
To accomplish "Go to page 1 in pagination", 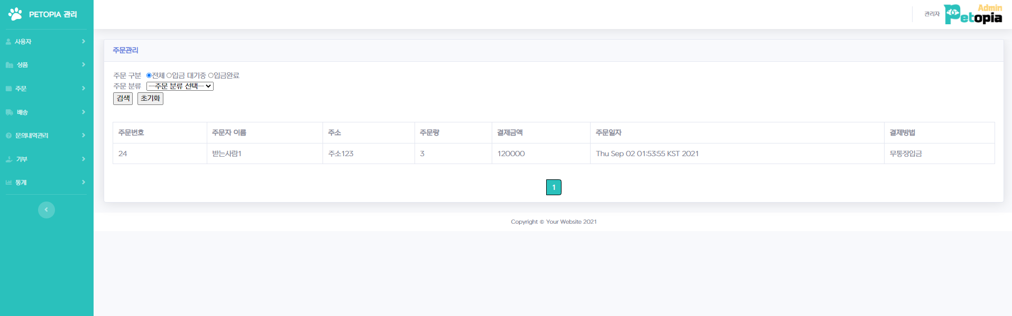I will (x=554, y=187).
